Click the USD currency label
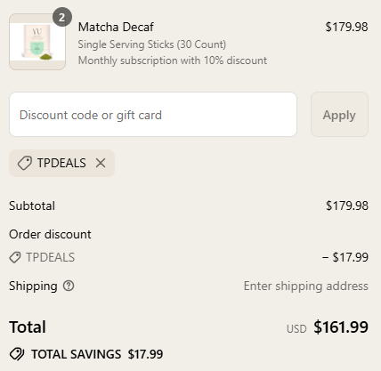Viewport: 381px width, 371px height. coord(296,329)
